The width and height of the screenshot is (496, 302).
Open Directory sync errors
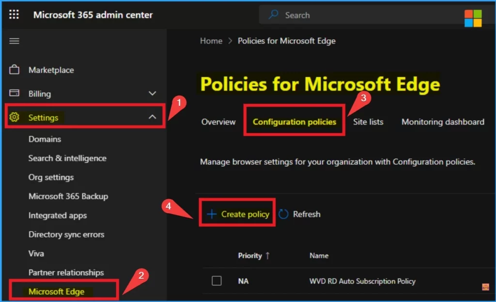point(66,235)
